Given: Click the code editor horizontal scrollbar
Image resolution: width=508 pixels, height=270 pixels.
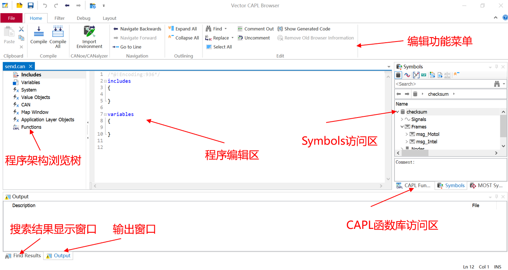Looking at the screenshot, I should [238, 186].
